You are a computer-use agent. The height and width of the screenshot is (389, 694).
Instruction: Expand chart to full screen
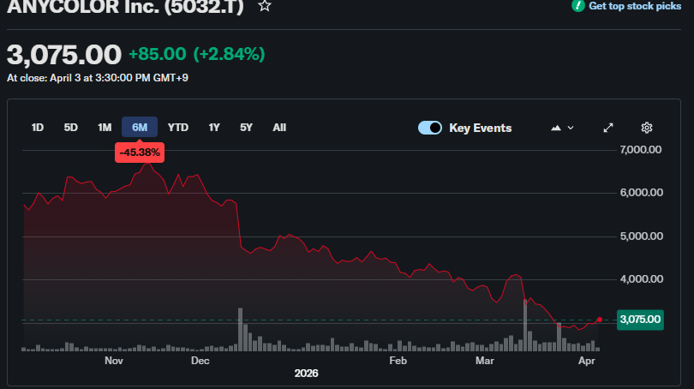[608, 128]
